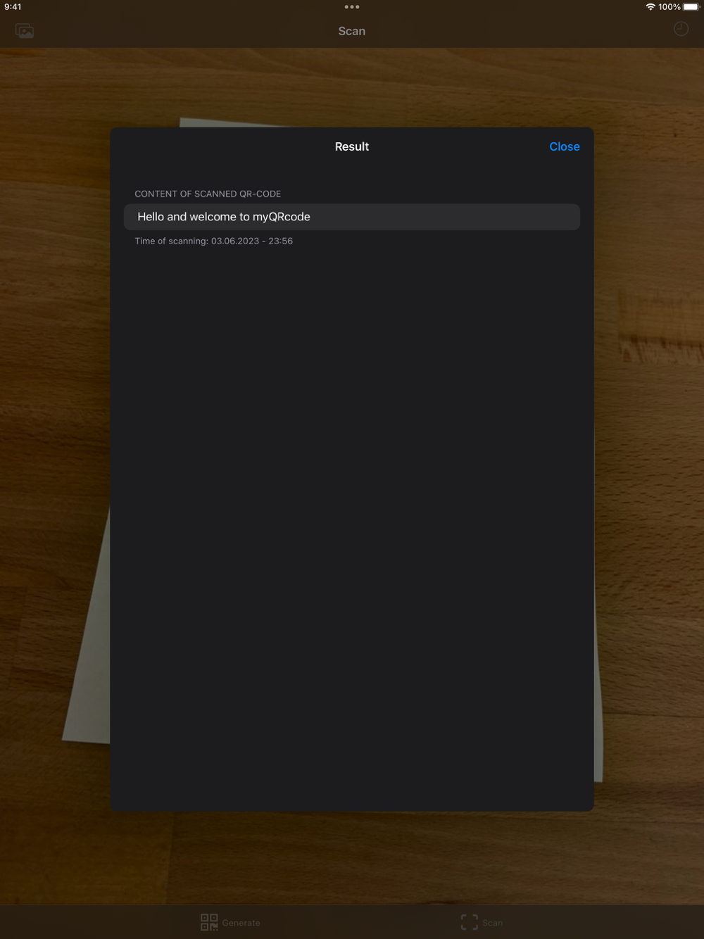The width and height of the screenshot is (704, 939).
Task: Click the "CONTENT OF SCANNED QR-CODE" header
Action: tap(208, 194)
